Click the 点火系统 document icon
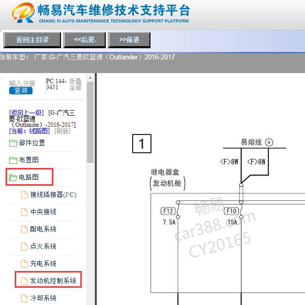This screenshot has height=305, width=305. (24, 247)
